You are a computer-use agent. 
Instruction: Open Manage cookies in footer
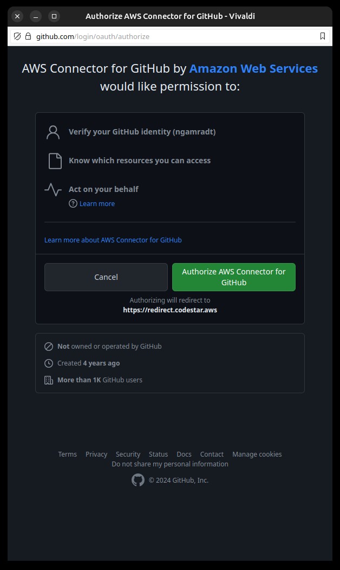pyautogui.click(x=257, y=454)
